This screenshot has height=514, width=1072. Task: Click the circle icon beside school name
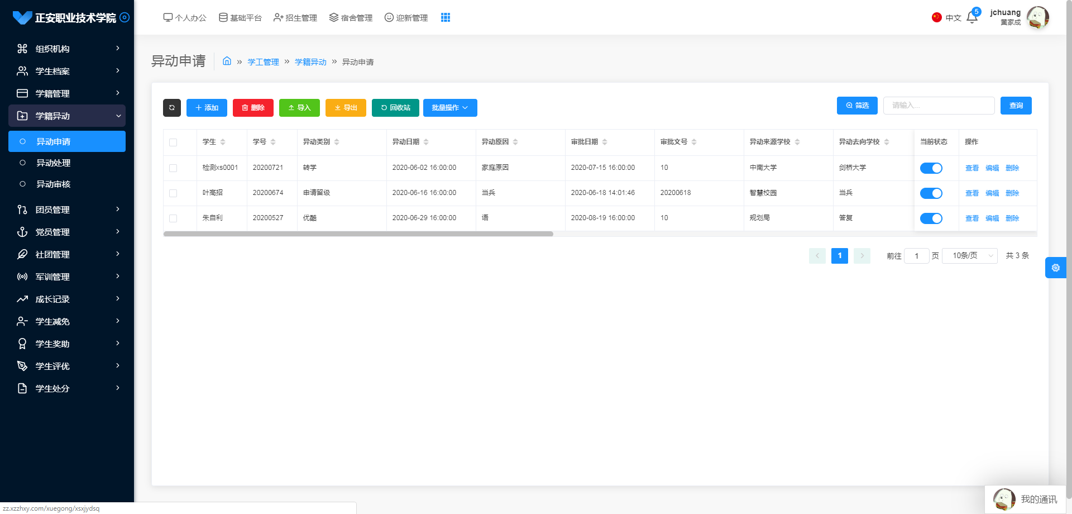(125, 17)
